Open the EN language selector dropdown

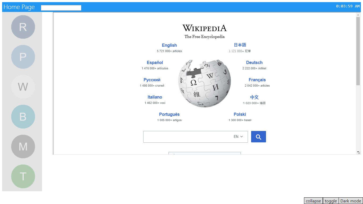coord(238,137)
